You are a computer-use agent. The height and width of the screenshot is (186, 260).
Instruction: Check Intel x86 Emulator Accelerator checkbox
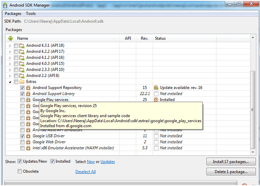point(22,148)
